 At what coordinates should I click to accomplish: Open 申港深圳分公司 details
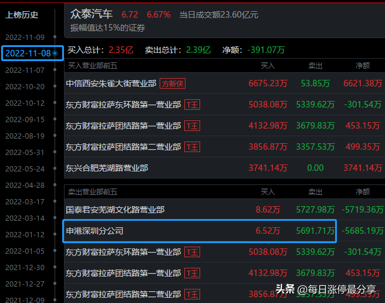[x=94, y=231]
